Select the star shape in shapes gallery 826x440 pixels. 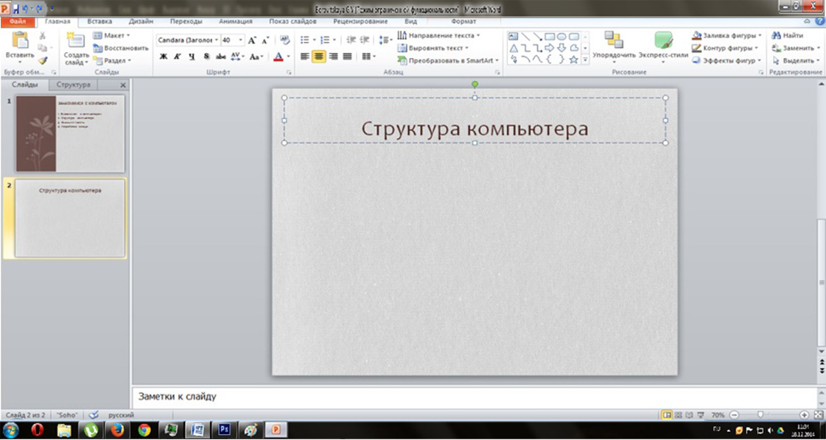(573, 60)
